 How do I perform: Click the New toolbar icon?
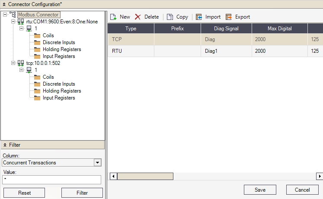coord(113,17)
